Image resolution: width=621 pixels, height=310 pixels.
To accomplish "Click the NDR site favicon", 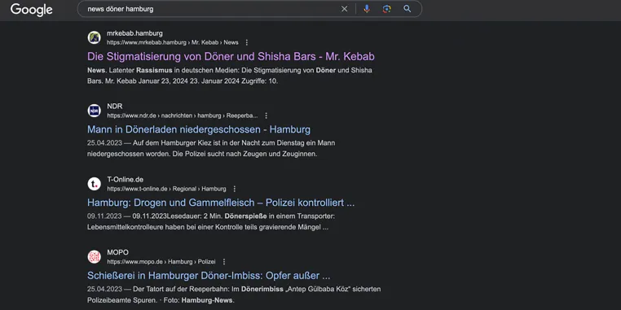I will [x=95, y=111].
